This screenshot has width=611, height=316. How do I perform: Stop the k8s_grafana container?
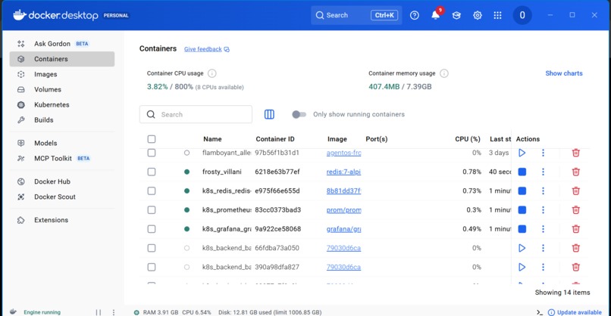coord(522,229)
